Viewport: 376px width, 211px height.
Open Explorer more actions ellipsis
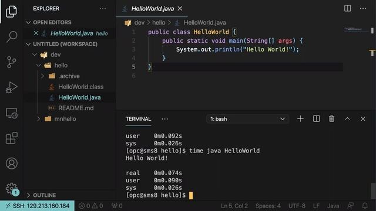(103, 8)
